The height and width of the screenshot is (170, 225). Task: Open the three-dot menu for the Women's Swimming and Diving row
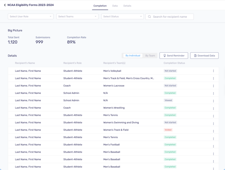pos(213,123)
